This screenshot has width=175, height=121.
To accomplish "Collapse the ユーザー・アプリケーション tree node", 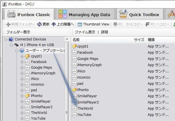I will coord(17,51).
